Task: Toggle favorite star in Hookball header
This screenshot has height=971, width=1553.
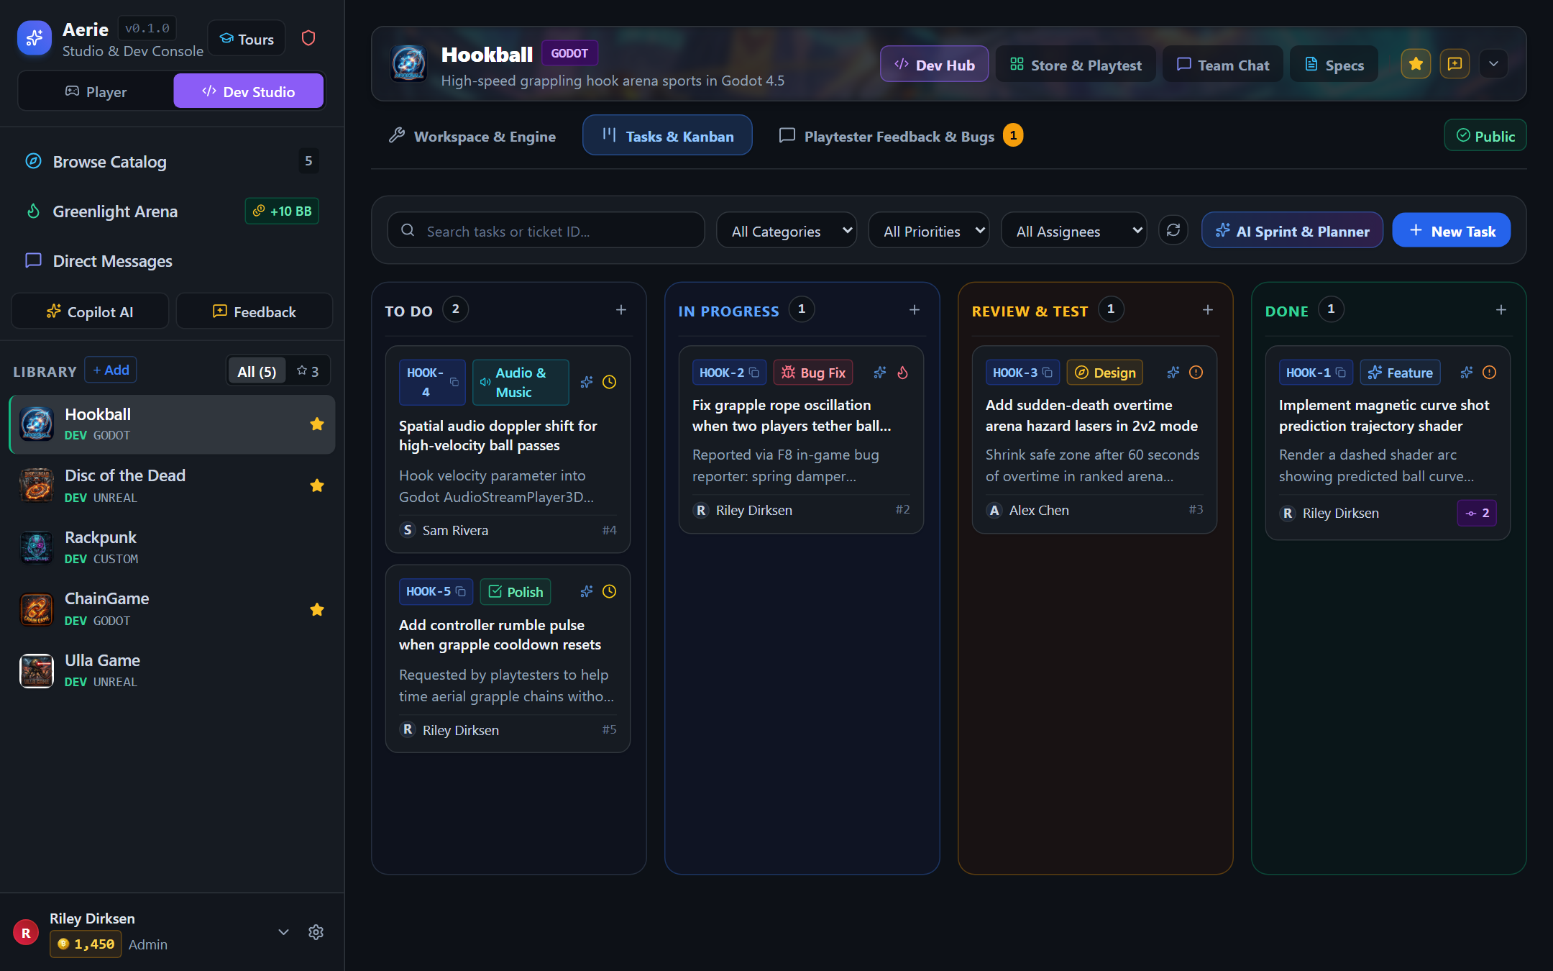Action: point(1416,64)
